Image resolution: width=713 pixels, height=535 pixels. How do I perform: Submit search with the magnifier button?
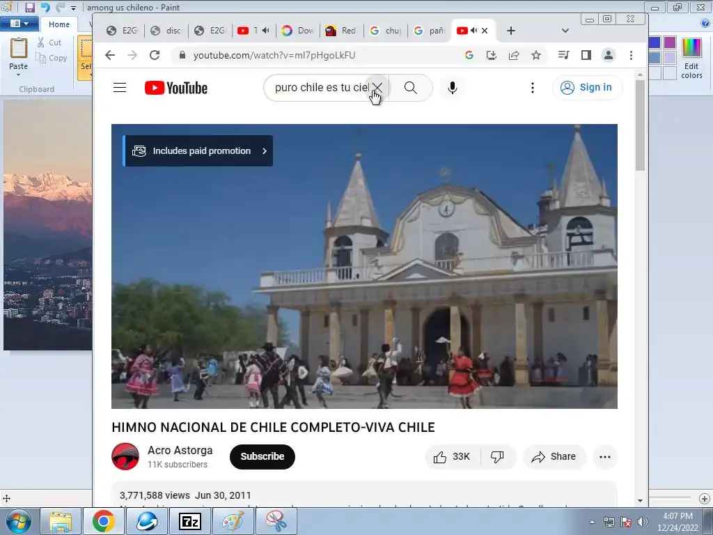(x=411, y=87)
